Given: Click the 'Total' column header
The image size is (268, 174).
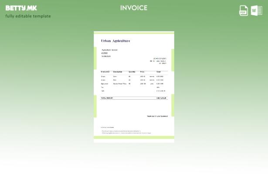Looking at the screenshot, I should point(159,72).
